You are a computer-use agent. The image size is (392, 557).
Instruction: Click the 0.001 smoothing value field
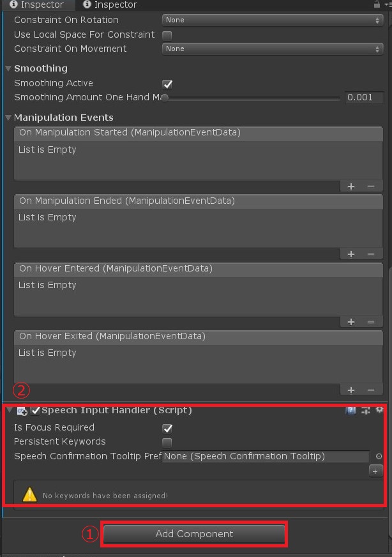pos(364,97)
